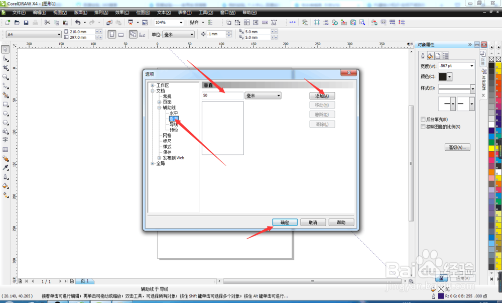Select 预设 in guidelines tree
Image resolution: width=502 pixels, height=303 pixels.
(174, 130)
